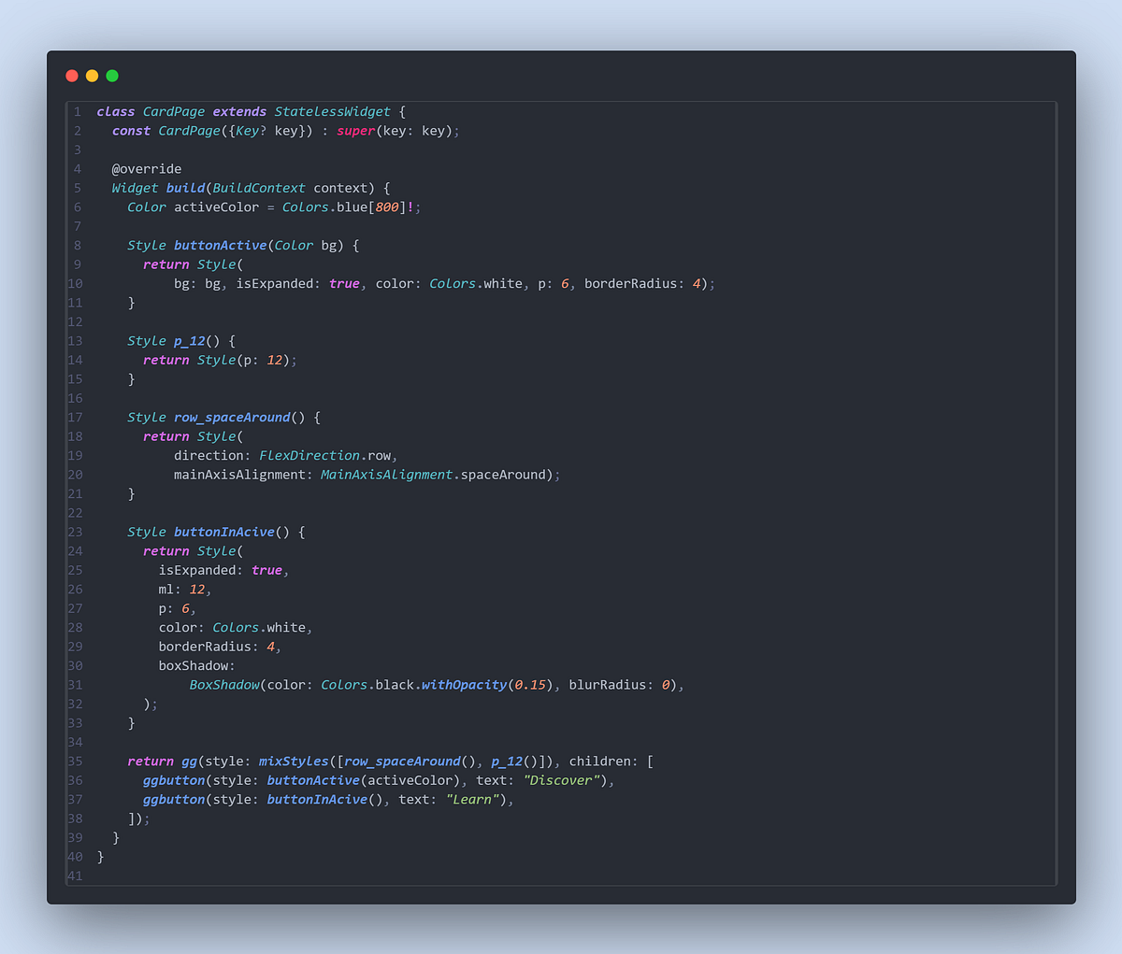Click the @override annotation
This screenshot has height=954, width=1122.
click(x=146, y=169)
